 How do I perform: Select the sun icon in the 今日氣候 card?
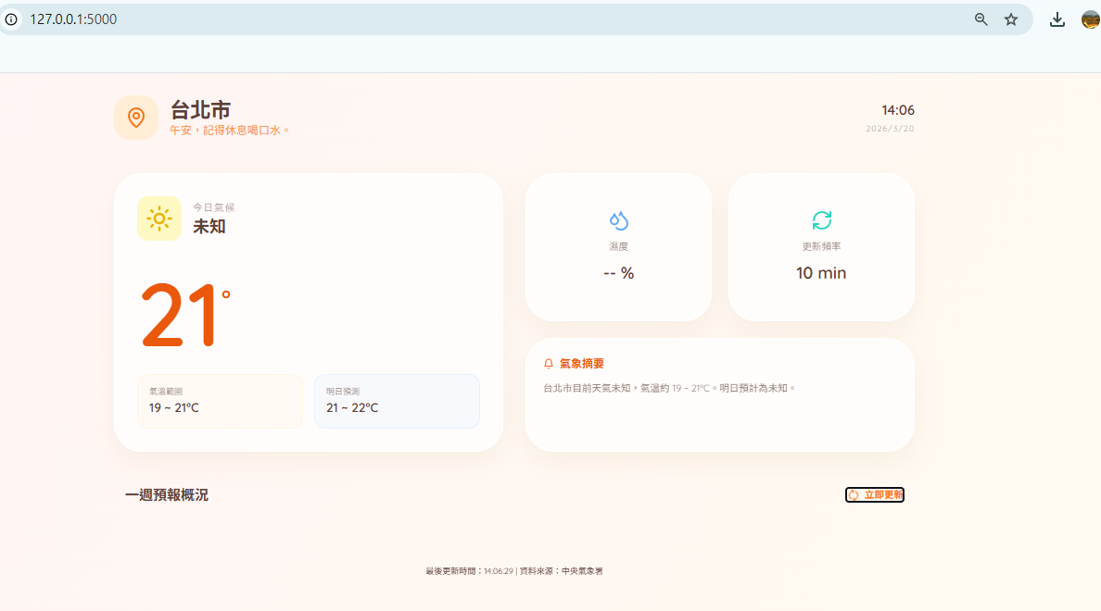pos(159,218)
